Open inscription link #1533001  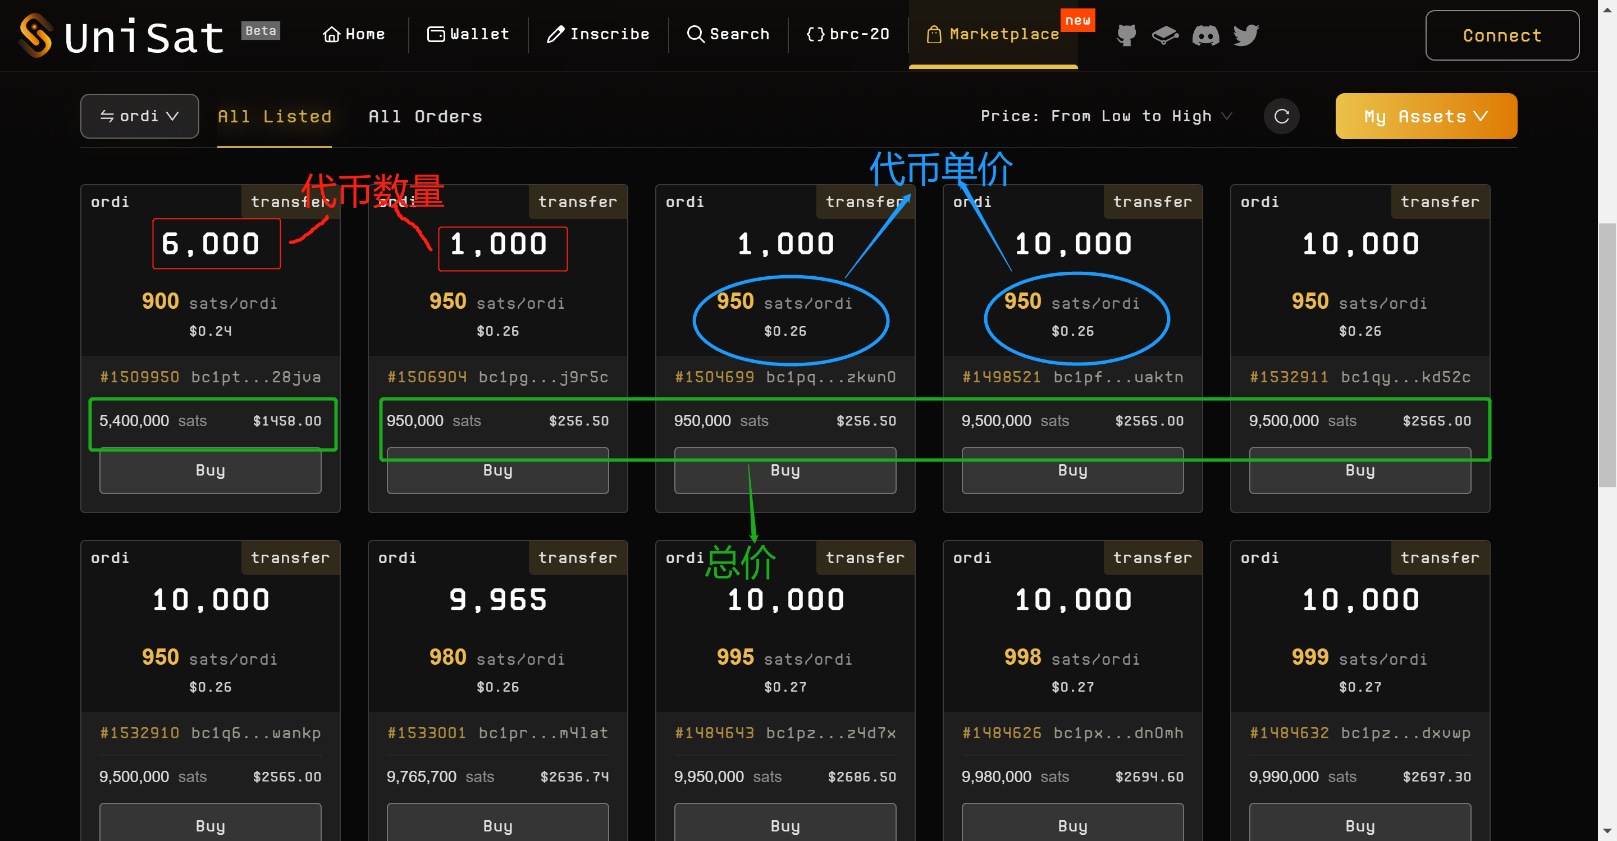427,733
